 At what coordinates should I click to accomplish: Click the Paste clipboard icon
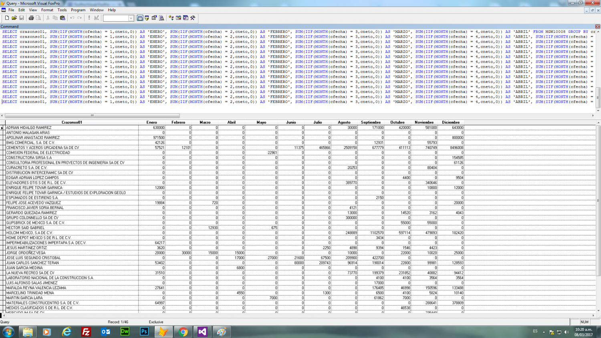pyautogui.click(x=63, y=18)
